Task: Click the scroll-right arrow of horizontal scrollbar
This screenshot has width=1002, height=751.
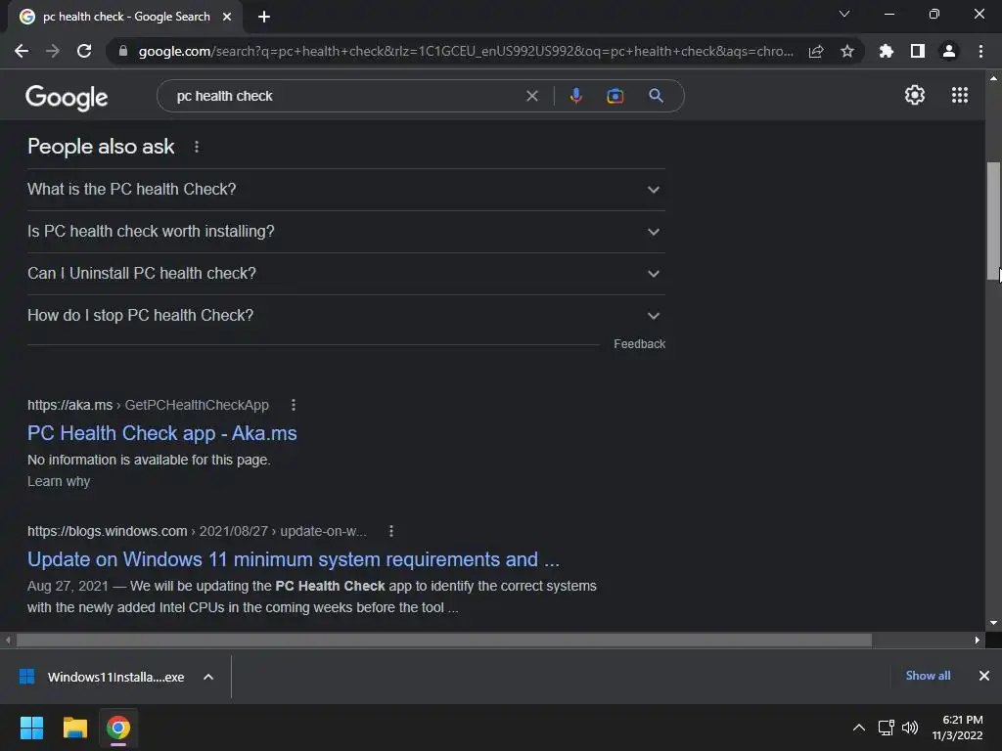Action: pyautogui.click(x=978, y=640)
